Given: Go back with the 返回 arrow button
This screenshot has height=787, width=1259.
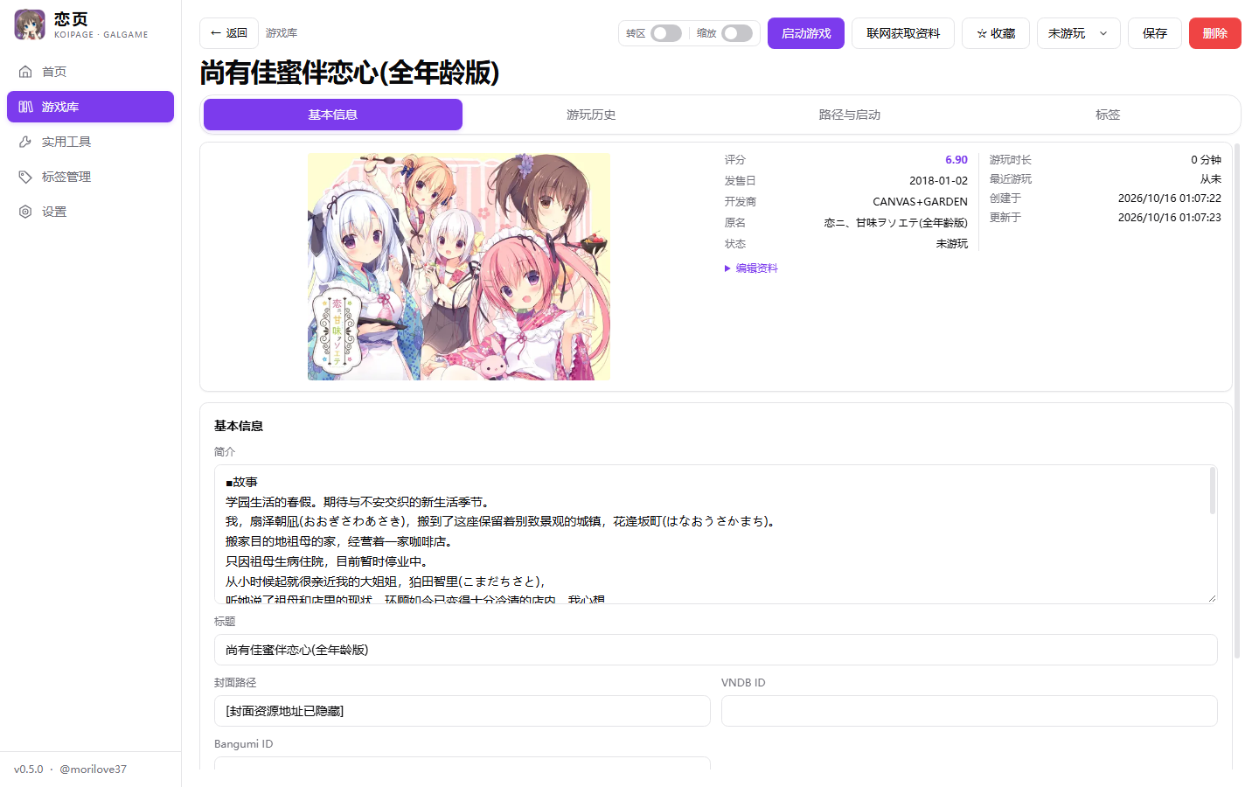Looking at the screenshot, I should (x=229, y=33).
